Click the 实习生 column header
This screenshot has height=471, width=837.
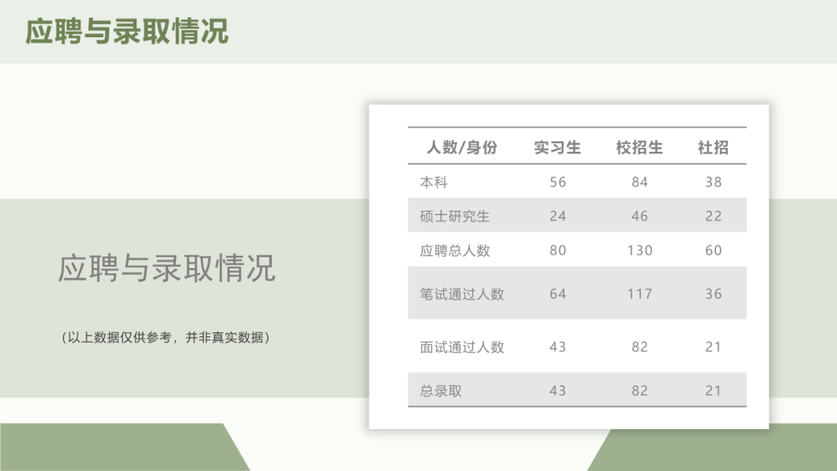[557, 147]
